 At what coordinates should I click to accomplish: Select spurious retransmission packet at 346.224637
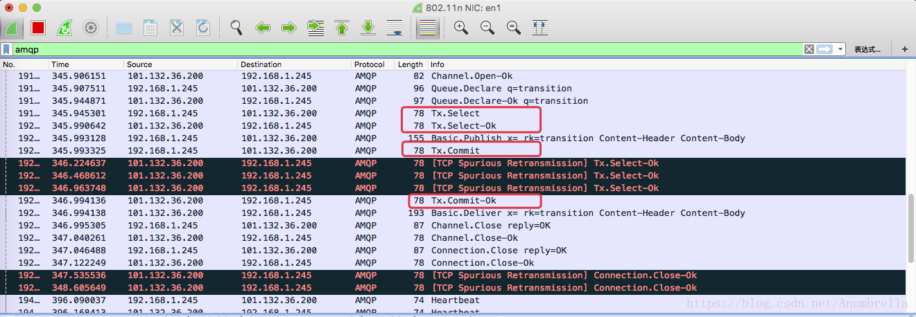pos(453,163)
